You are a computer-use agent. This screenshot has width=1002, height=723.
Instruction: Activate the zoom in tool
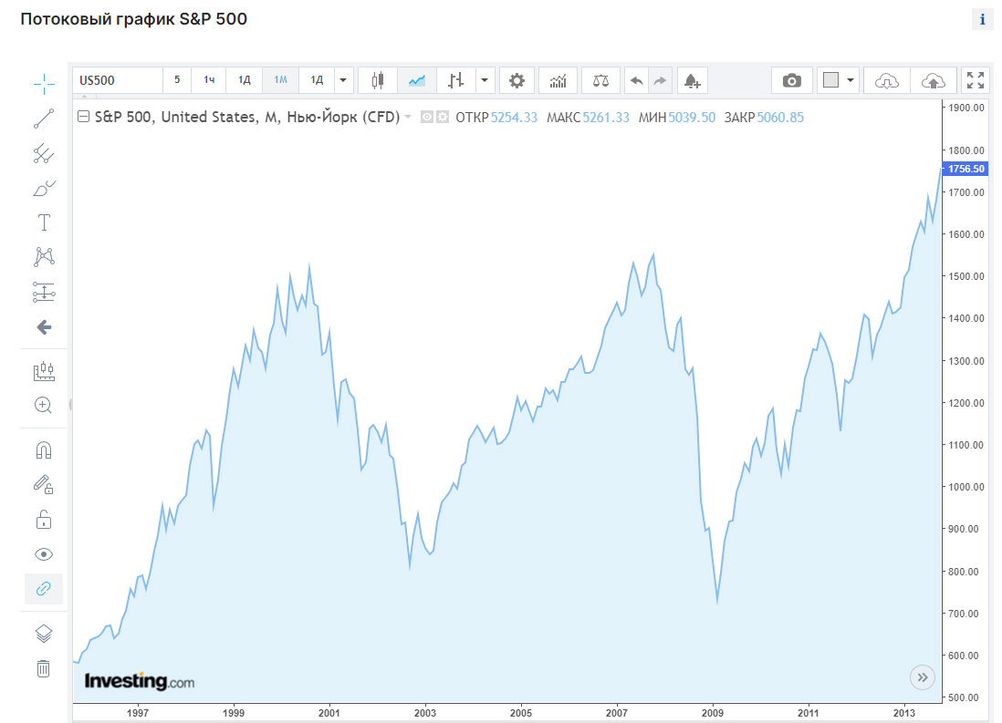(x=43, y=405)
